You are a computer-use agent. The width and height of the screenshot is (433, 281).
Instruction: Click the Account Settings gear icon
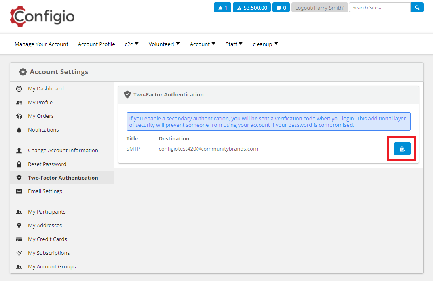click(x=23, y=72)
